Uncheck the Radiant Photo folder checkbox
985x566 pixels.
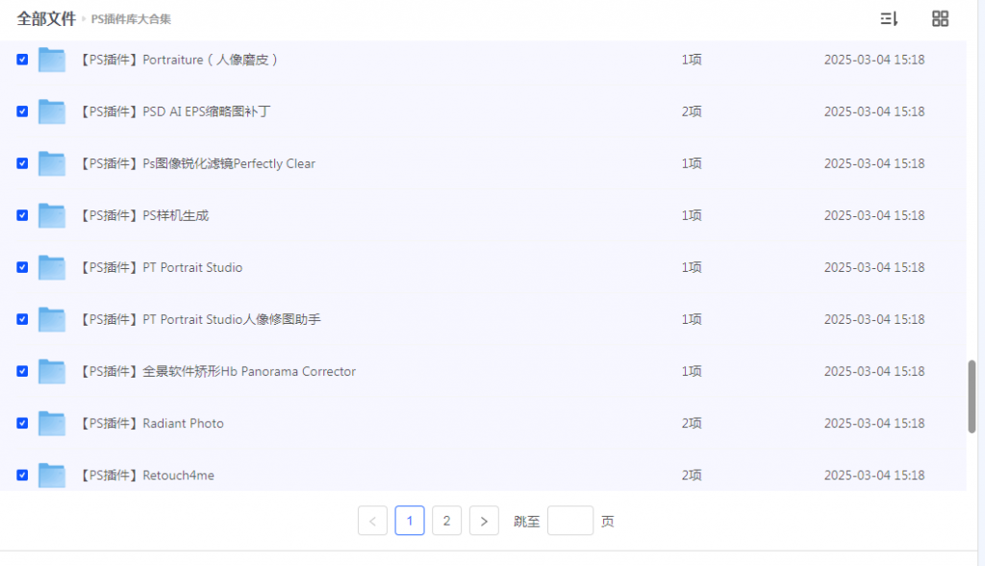tap(22, 424)
